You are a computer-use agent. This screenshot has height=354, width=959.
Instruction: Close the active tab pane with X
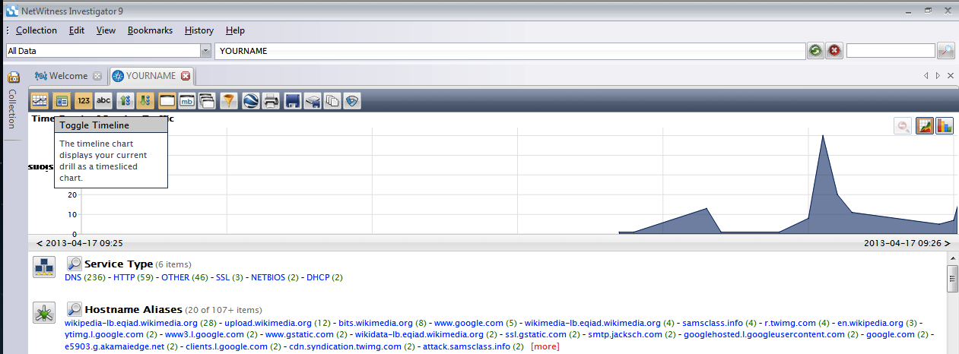[951, 75]
